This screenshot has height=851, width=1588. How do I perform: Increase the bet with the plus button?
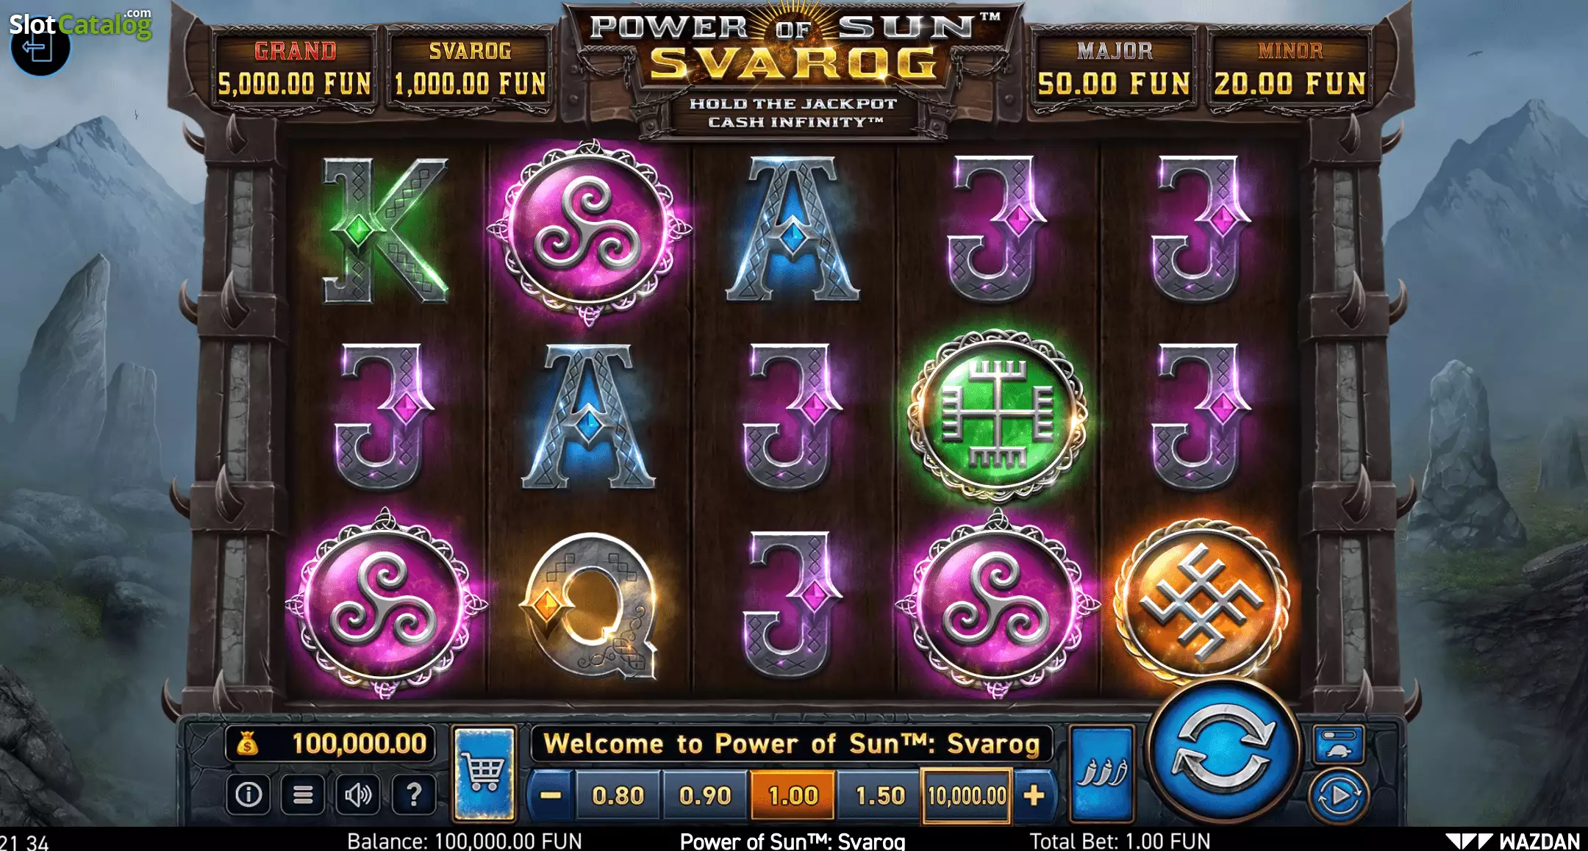tap(1034, 795)
